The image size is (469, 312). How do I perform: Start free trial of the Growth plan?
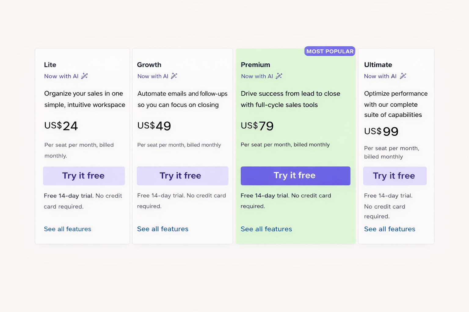(182, 176)
